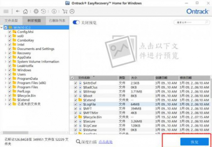Open settings gear icon
This screenshot has width=212, height=147.
point(36,11)
